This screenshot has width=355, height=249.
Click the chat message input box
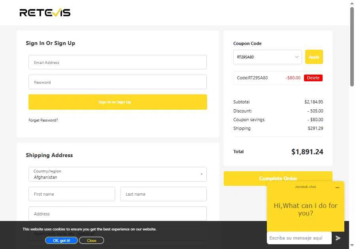point(299,238)
